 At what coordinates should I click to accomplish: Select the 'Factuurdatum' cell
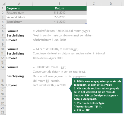[x=19, y=13]
